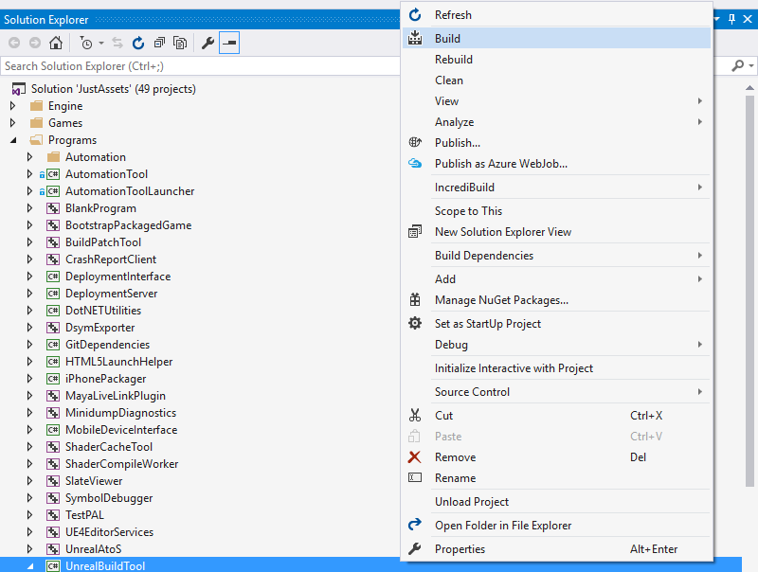Toggle auto-hide with the Solution Explorer pin

point(731,18)
